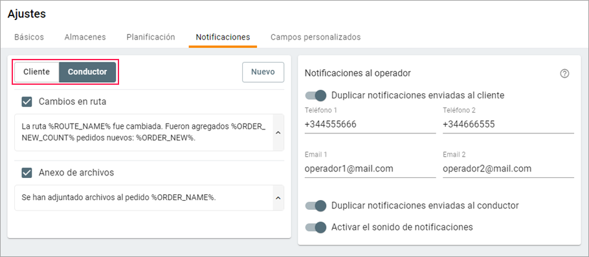The image size is (589, 257).
Task: Click the Nuevo button
Action: coord(263,72)
